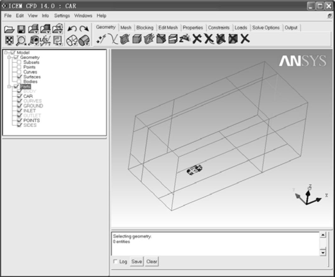This screenshot has height=277, width=335.
Task: Toggle the SIDES part checkbox
Action: coord(19,125)
